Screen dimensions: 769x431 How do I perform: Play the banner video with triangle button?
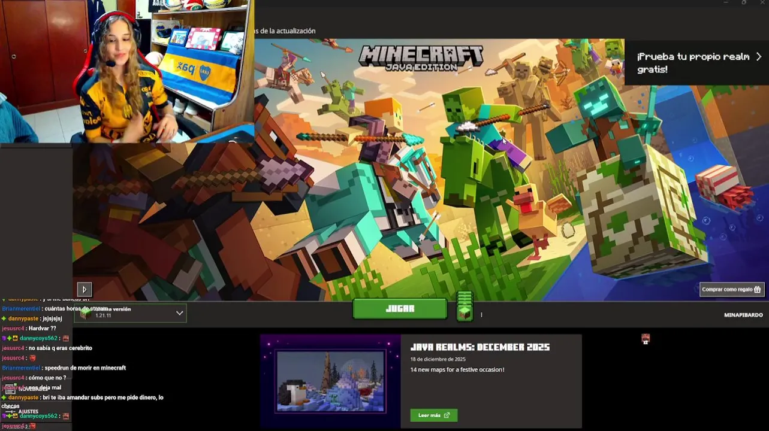click(x=84, y=289)
